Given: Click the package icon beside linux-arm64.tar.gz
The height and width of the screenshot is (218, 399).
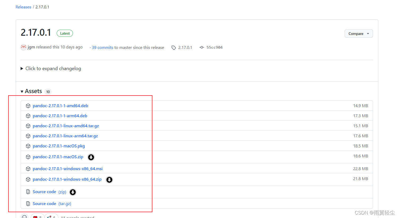Looking at the screenshot, I should pos(28,136).
